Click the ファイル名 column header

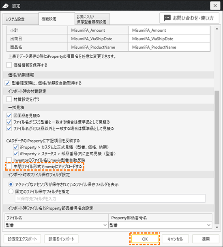pyautogui.click(x=57, y=218)
